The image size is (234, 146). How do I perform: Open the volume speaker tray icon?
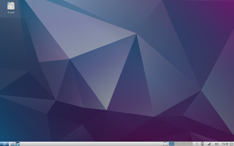(x=217, y=144)
